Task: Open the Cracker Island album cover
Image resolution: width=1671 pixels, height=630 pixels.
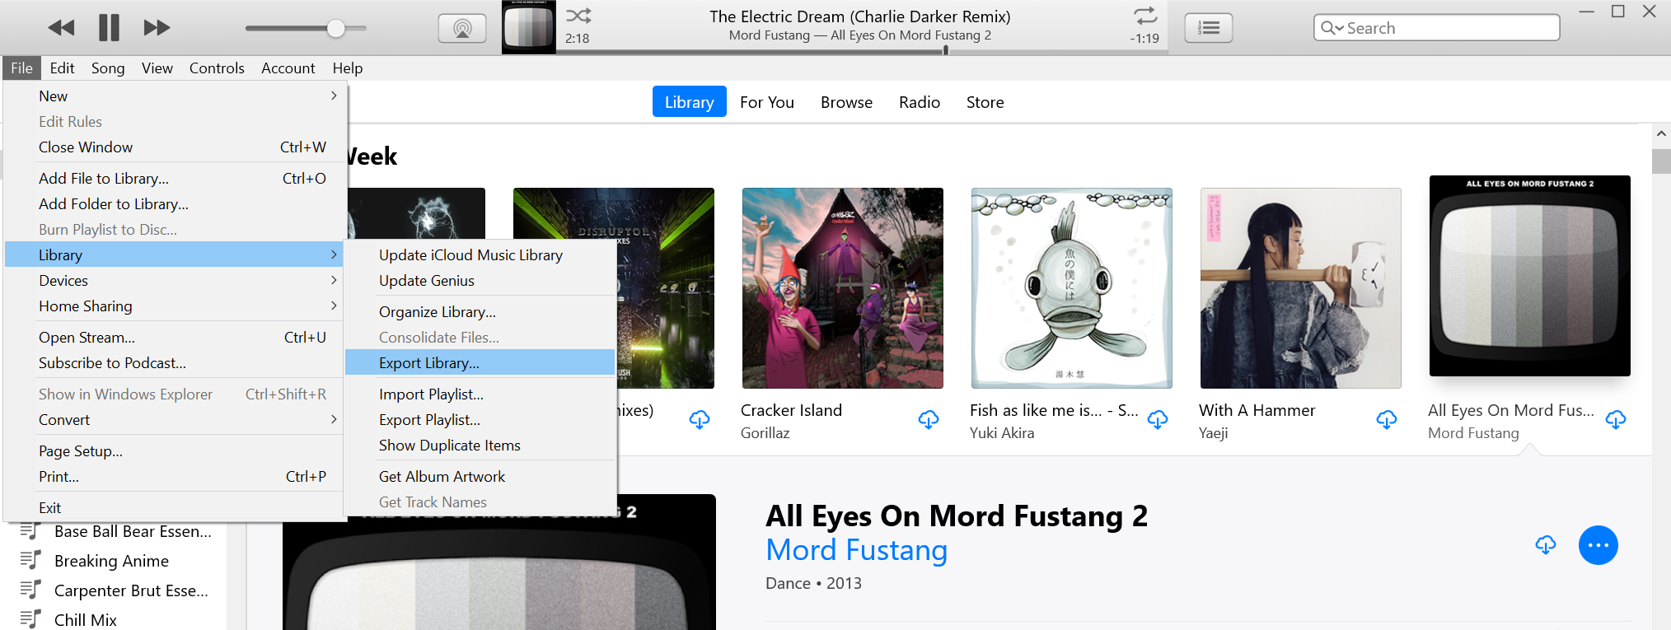Action: click(843, 288)
